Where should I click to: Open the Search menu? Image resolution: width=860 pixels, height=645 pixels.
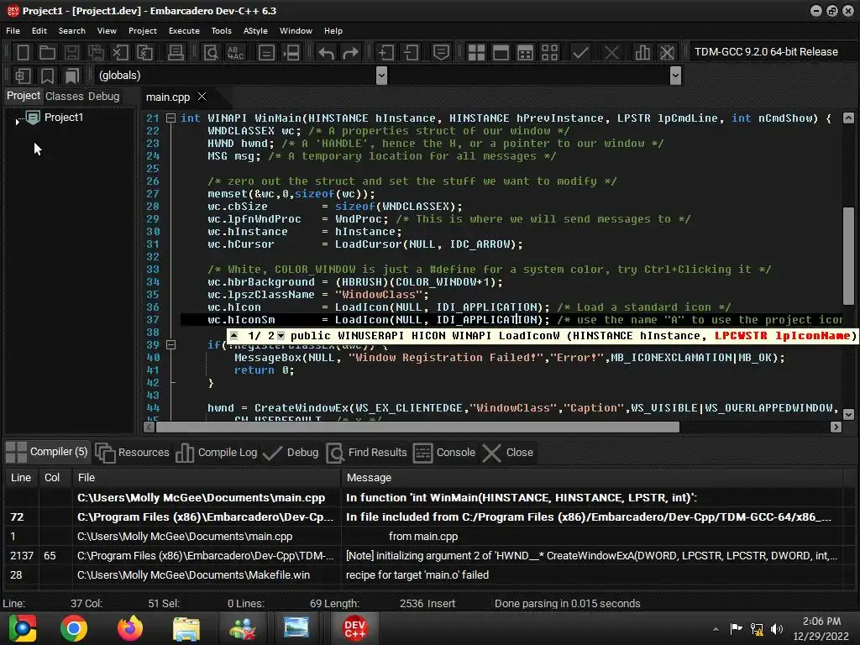72,31
